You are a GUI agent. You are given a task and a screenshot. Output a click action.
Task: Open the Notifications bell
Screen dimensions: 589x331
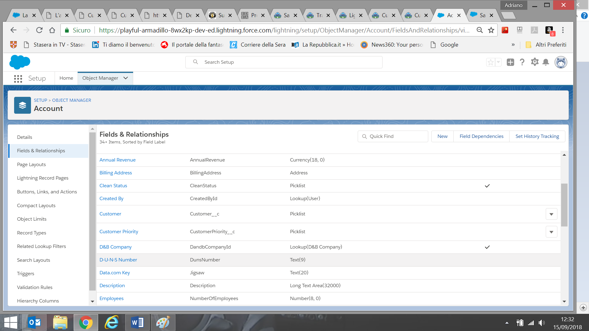546,62
